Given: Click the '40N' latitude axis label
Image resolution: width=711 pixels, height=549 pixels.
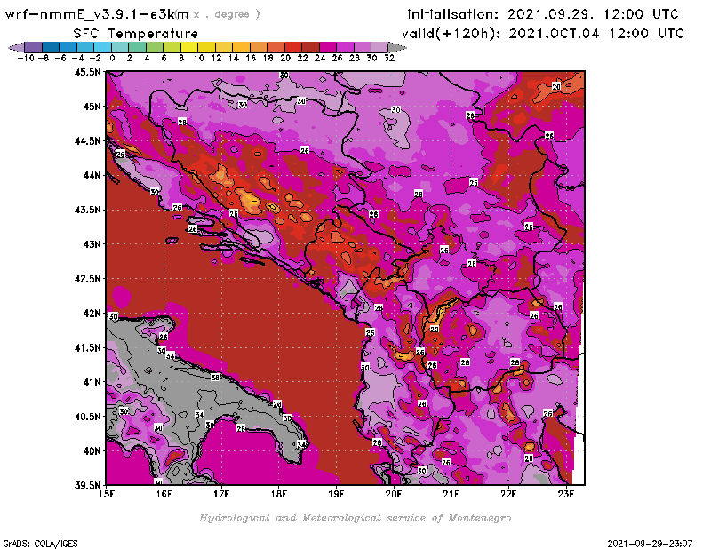Looking at the screenshot, I should (92, 451).
